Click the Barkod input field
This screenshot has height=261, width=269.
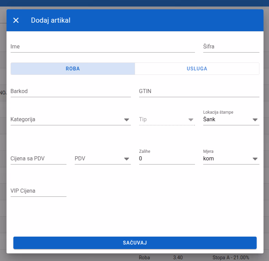[x=71, y=91]
